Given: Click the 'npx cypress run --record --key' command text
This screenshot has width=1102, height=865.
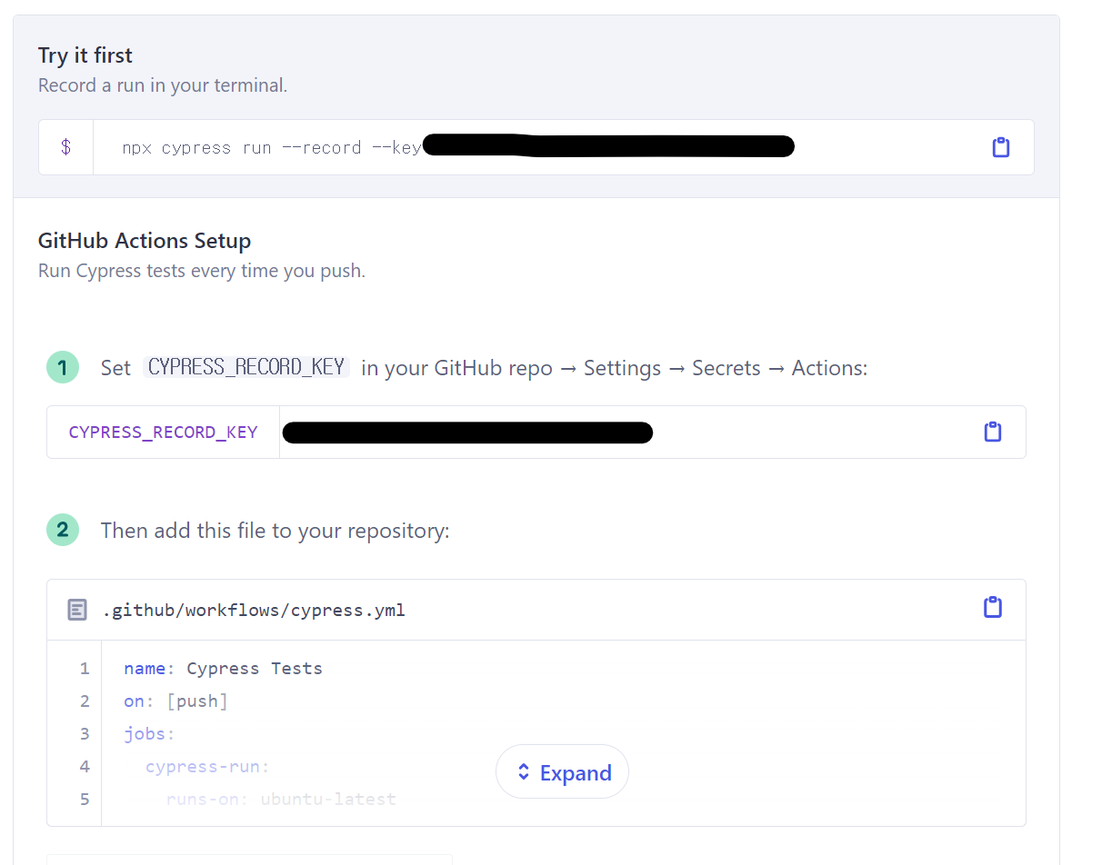Looking at the screenshot, I should click(272, 147).
